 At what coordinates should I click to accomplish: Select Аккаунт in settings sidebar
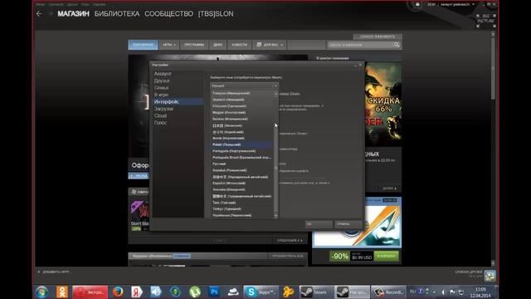click(163, 74)
